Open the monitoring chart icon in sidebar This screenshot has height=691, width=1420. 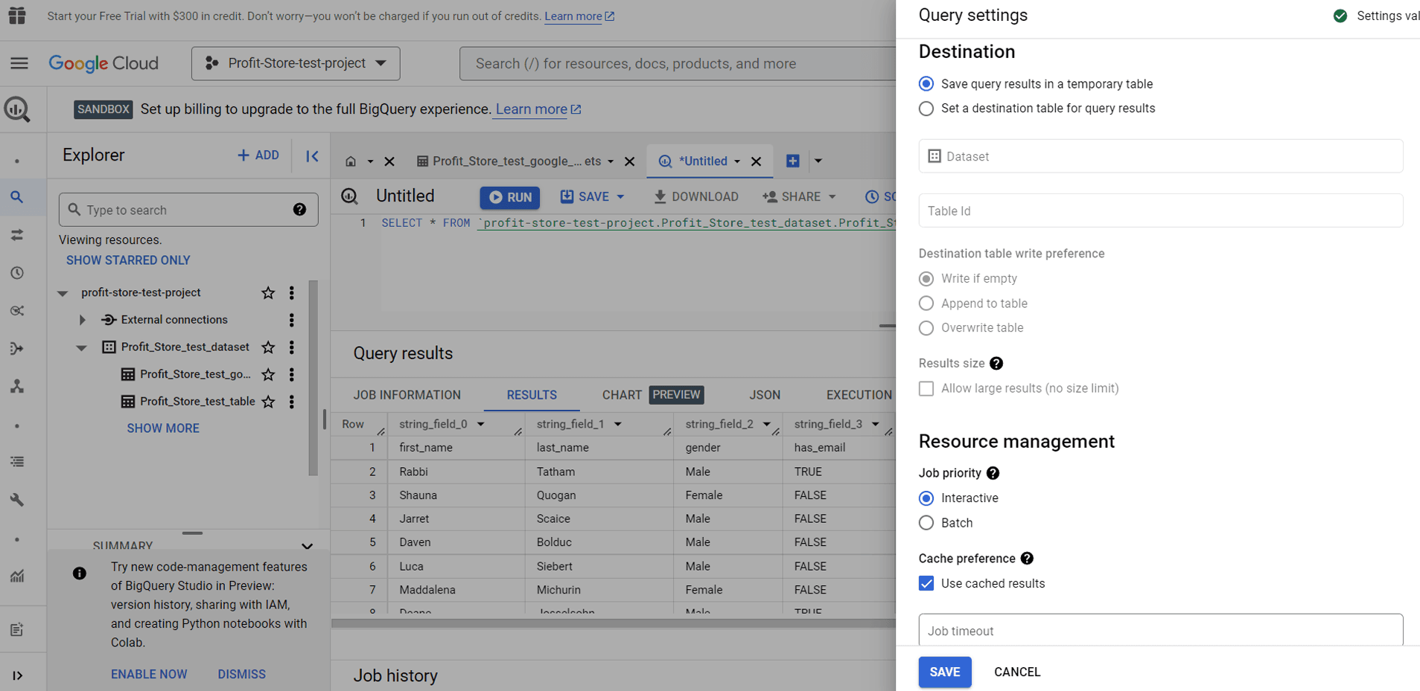click(17, 576)
